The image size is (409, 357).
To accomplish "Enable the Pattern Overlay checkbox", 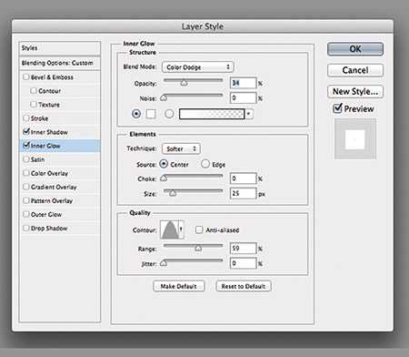I will click(x=26, y=200).
